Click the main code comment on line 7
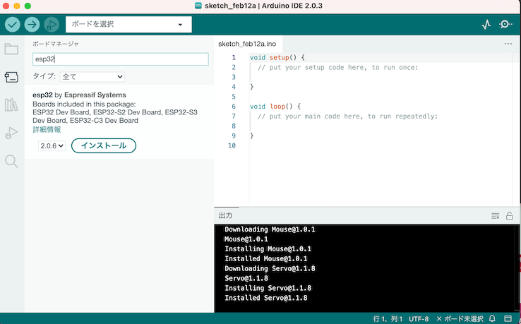Image resolution: width=521 pixels, height=324 pixels. [347, 116]
